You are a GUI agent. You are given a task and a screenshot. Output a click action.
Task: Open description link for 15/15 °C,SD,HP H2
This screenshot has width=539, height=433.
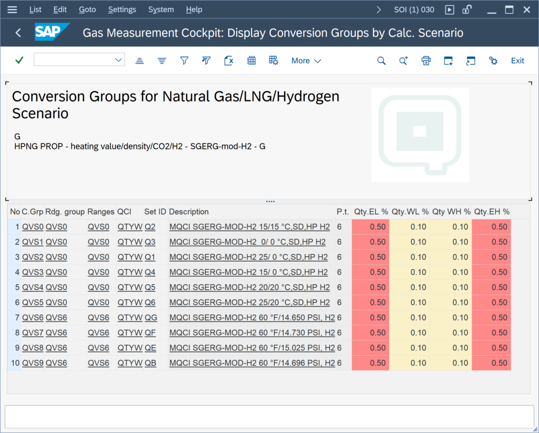point(249,227)
